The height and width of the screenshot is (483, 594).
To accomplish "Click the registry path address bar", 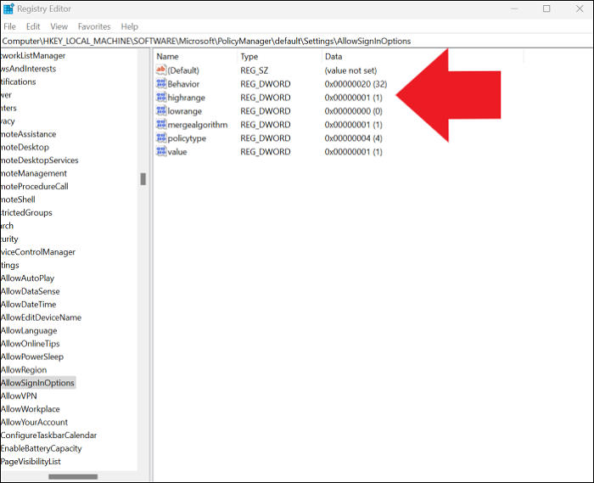I will (297, 41).
